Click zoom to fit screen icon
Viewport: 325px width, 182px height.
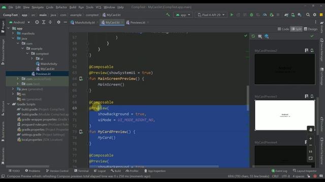point(310,158)
